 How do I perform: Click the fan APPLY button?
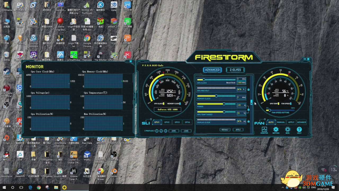pos(291,122)
